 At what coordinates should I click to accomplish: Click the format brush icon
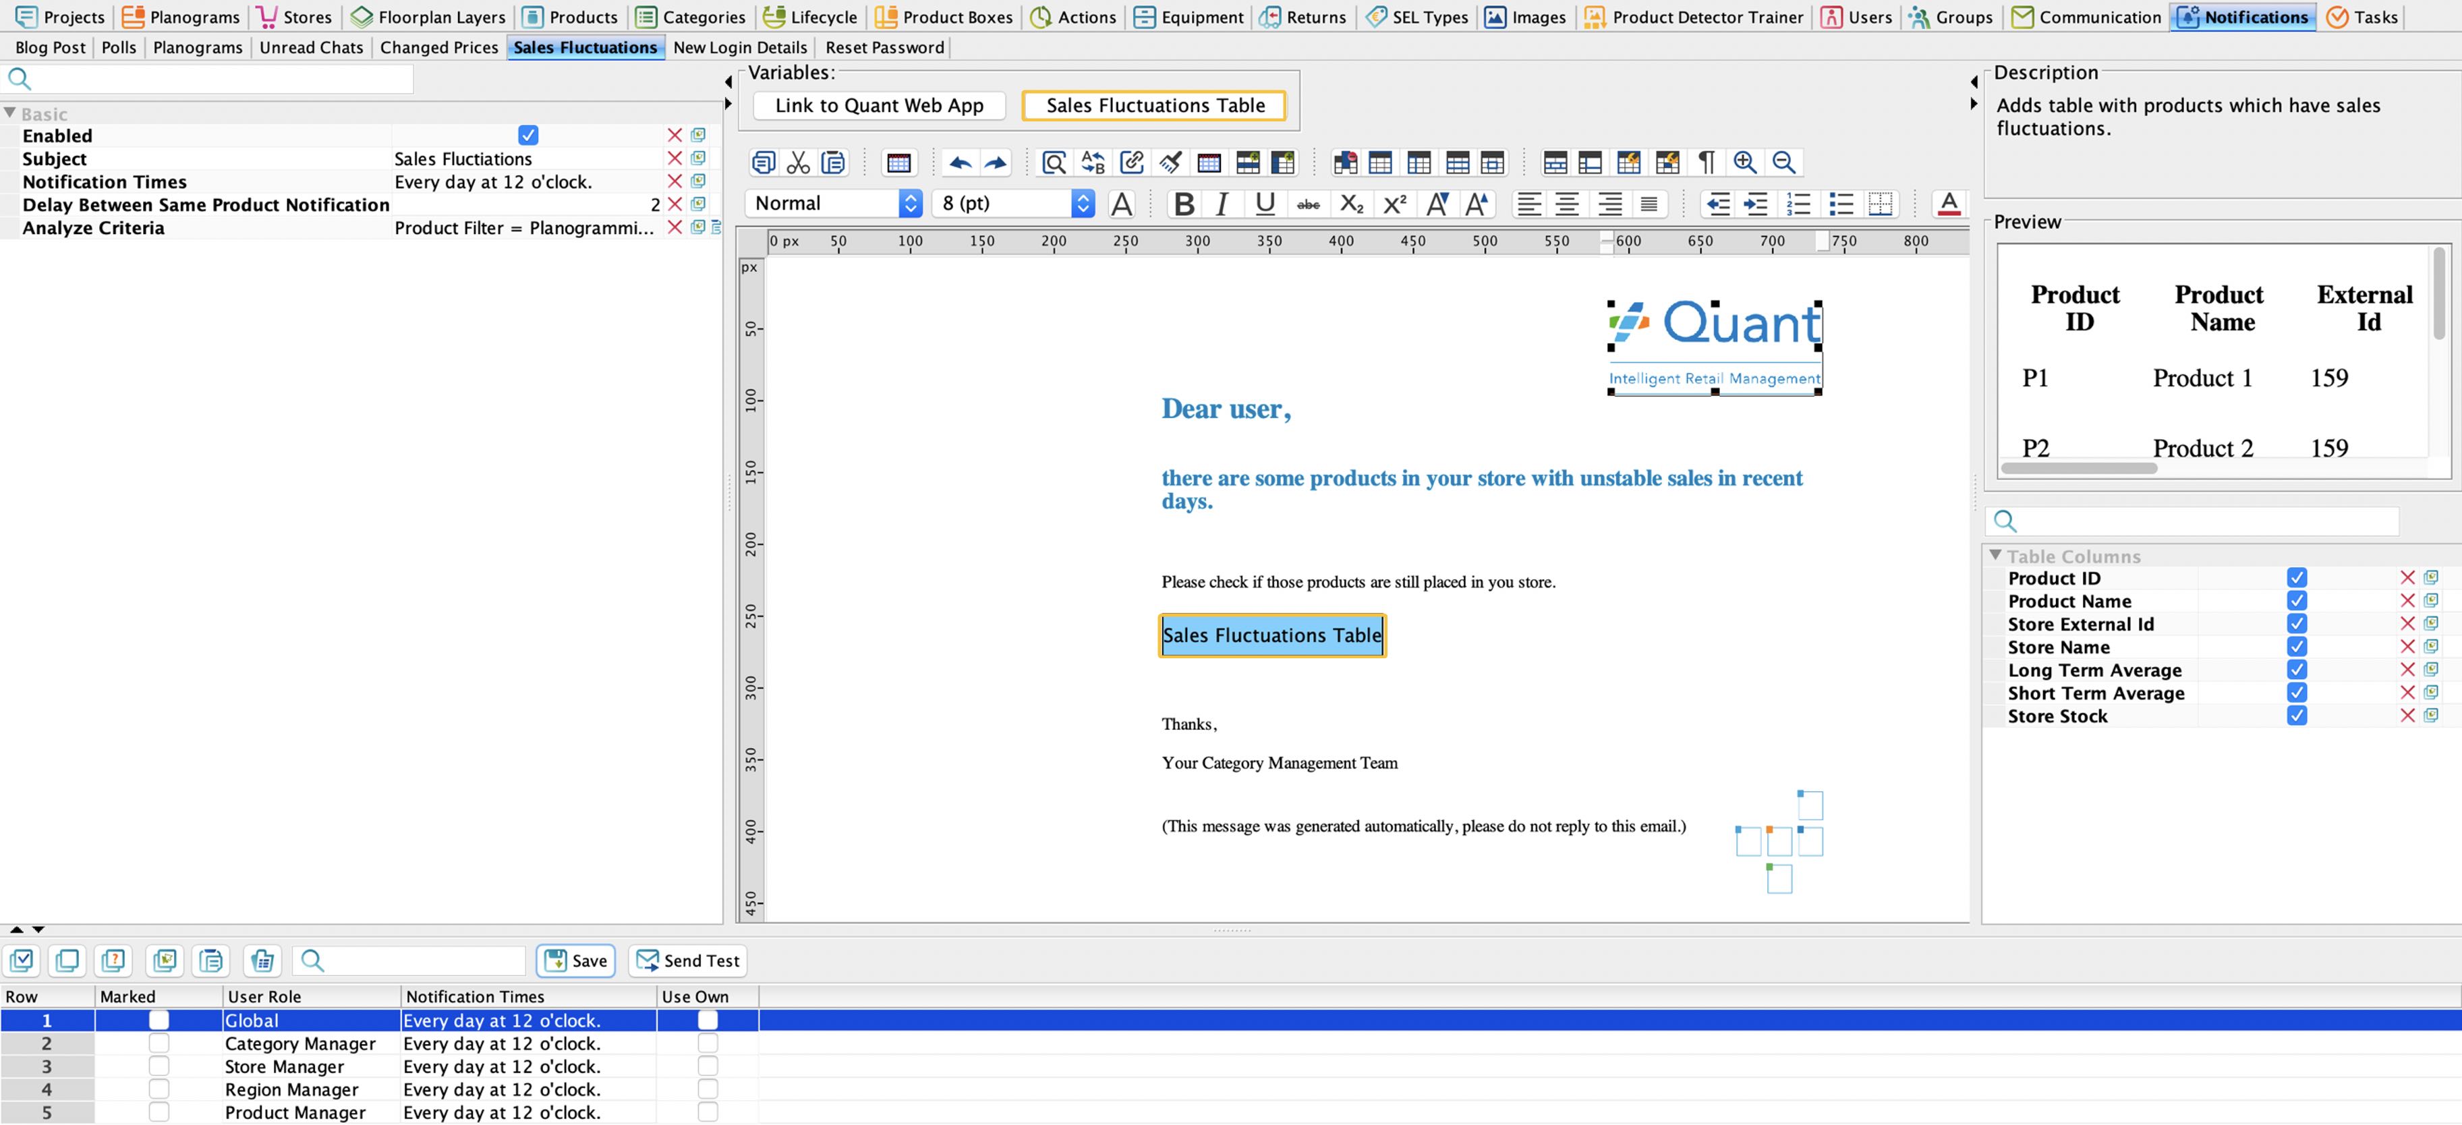tap(1170, 163)
